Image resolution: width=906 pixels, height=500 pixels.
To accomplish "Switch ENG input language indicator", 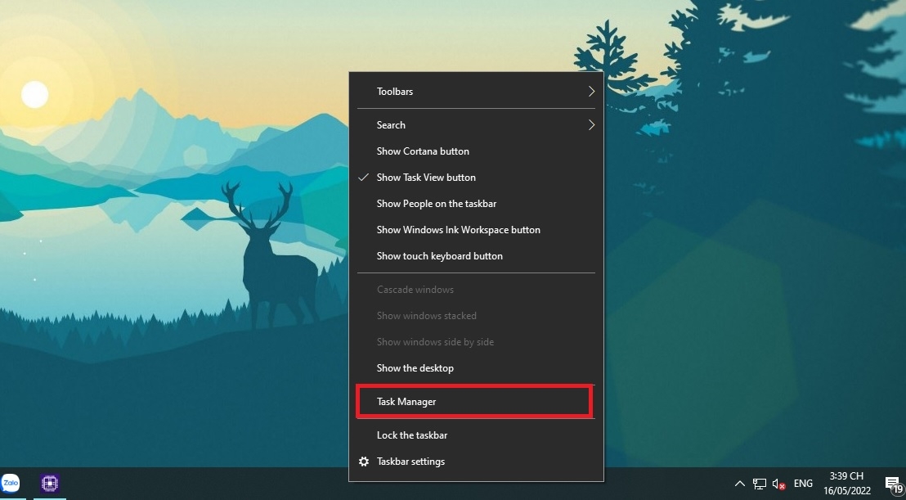I will [x=803, y=484].
